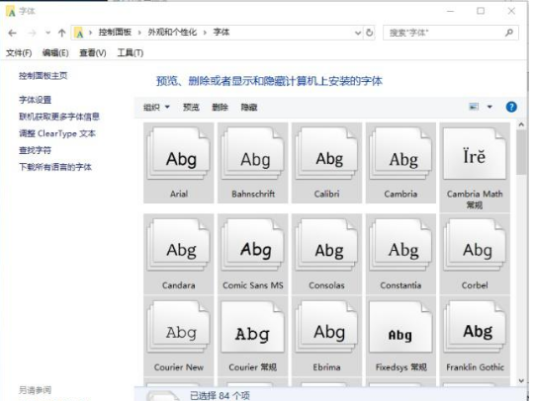Select the Calibri font icon
This screenshot has width=533, height=401.
(x=326, y=153)
